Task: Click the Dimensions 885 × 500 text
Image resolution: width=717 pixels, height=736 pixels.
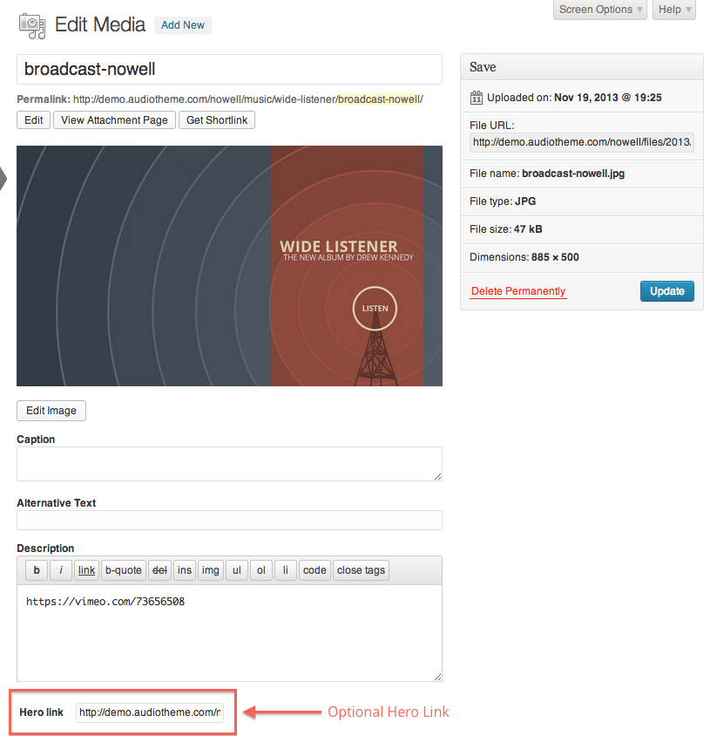Action: click(524, 257)
